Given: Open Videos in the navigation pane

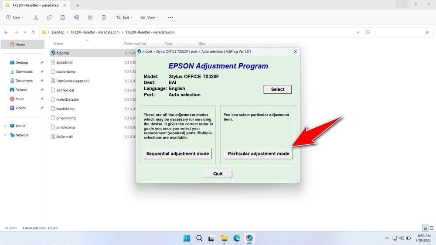Looking at the screenshot, I should click(20, 108).
